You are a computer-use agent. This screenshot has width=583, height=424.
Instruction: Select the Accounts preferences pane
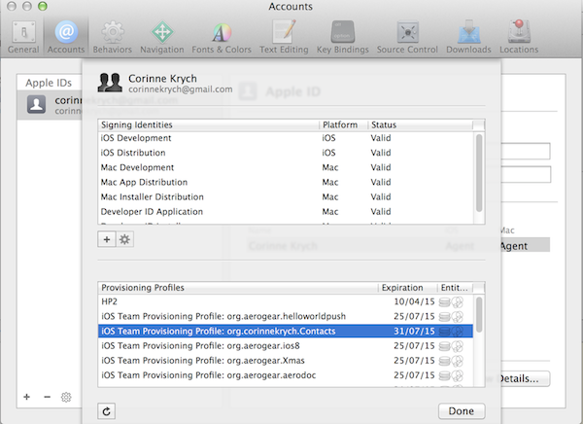[x=66, y=37]
